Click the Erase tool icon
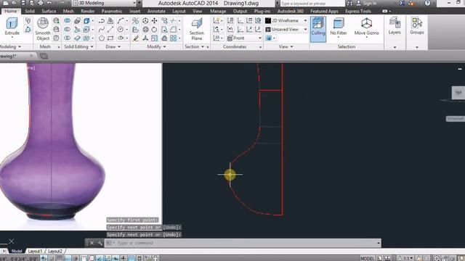Viewport: 465px width, 261px height. [136, 38]
